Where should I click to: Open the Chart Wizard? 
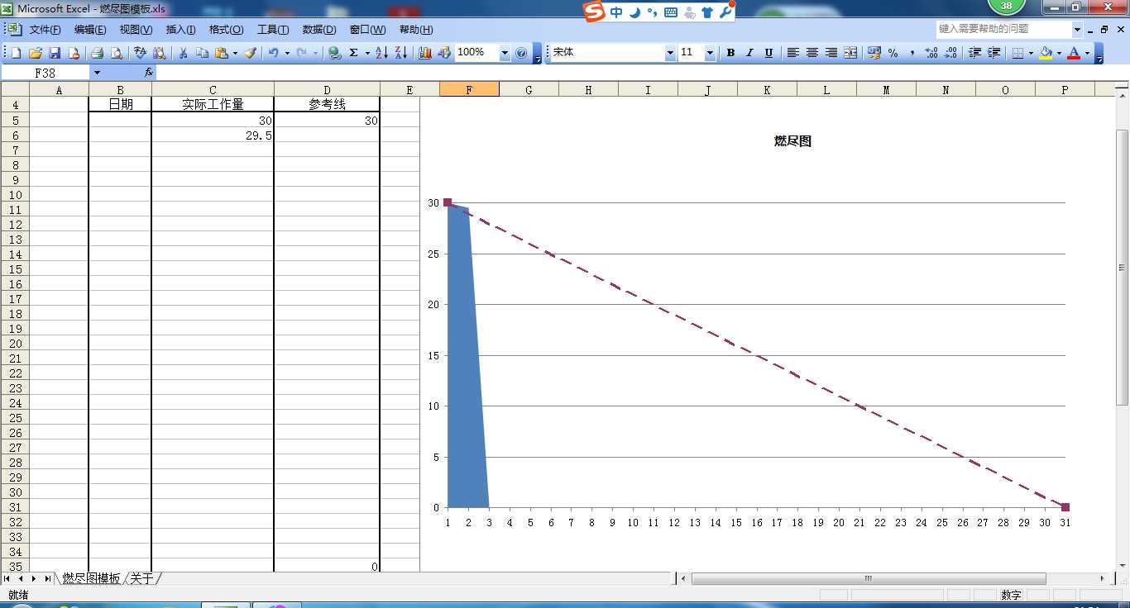[x=425, y=53]
